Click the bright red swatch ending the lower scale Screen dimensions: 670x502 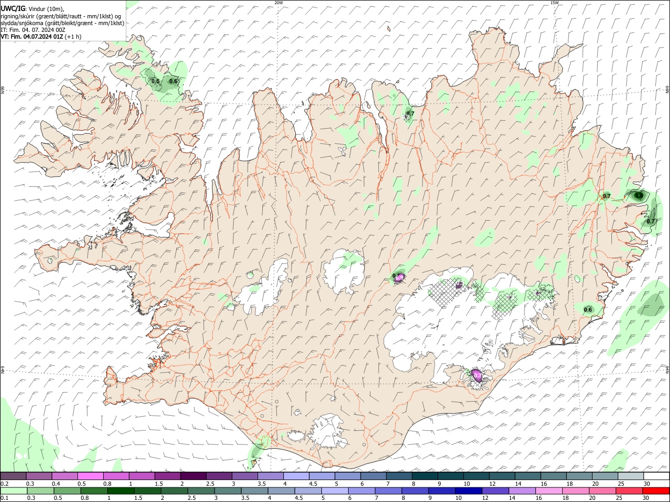pos(656,490)
